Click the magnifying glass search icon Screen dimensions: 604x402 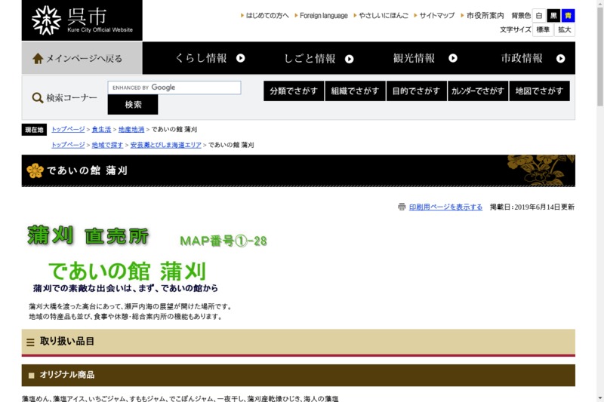(x=37, y=98)
